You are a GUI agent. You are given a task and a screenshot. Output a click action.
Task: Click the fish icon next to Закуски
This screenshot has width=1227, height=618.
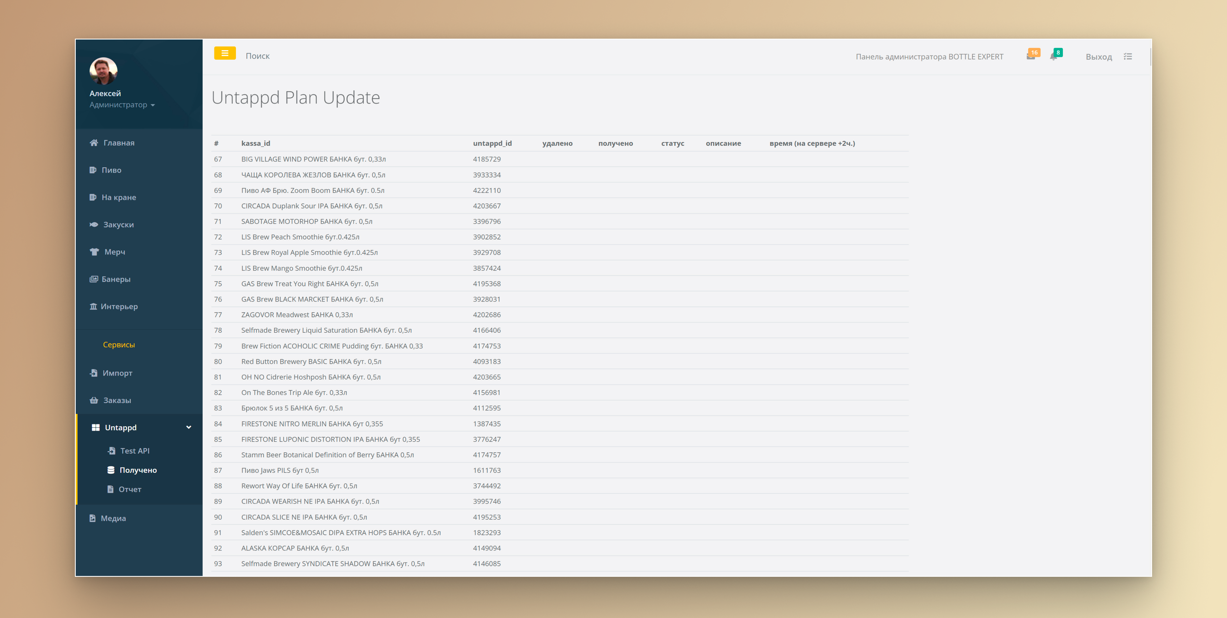point(94,224)
